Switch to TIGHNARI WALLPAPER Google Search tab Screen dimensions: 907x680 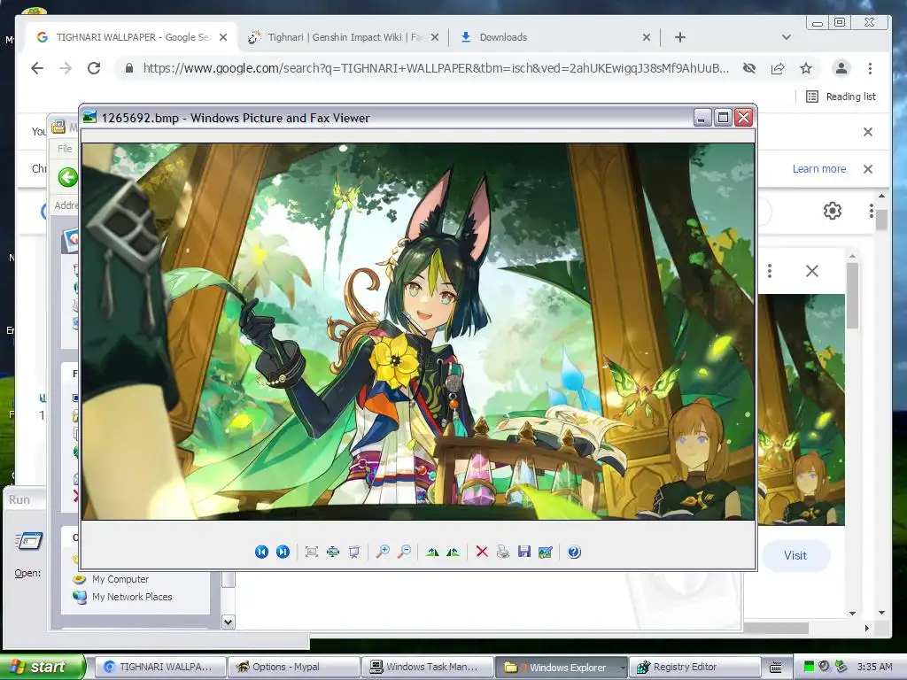coord(132,37)
